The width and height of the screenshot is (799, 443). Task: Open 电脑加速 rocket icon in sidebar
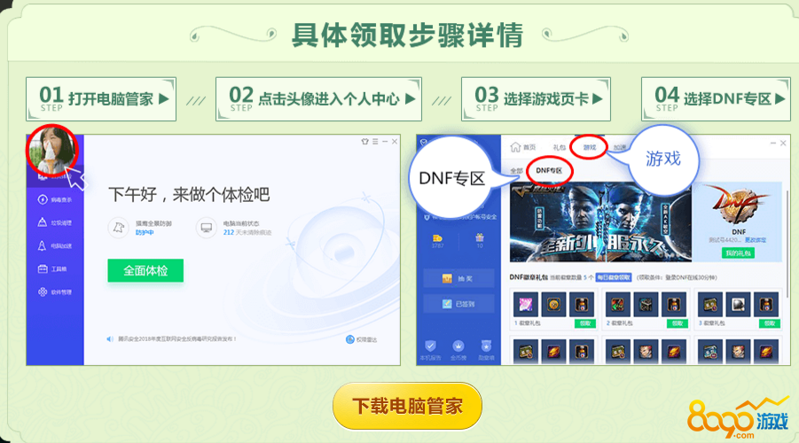tap(43, 246)
